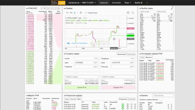Open the chart settings gear icon
This screenshot has height=110, width=195.
pyautogui.click(x=128, y=13)
